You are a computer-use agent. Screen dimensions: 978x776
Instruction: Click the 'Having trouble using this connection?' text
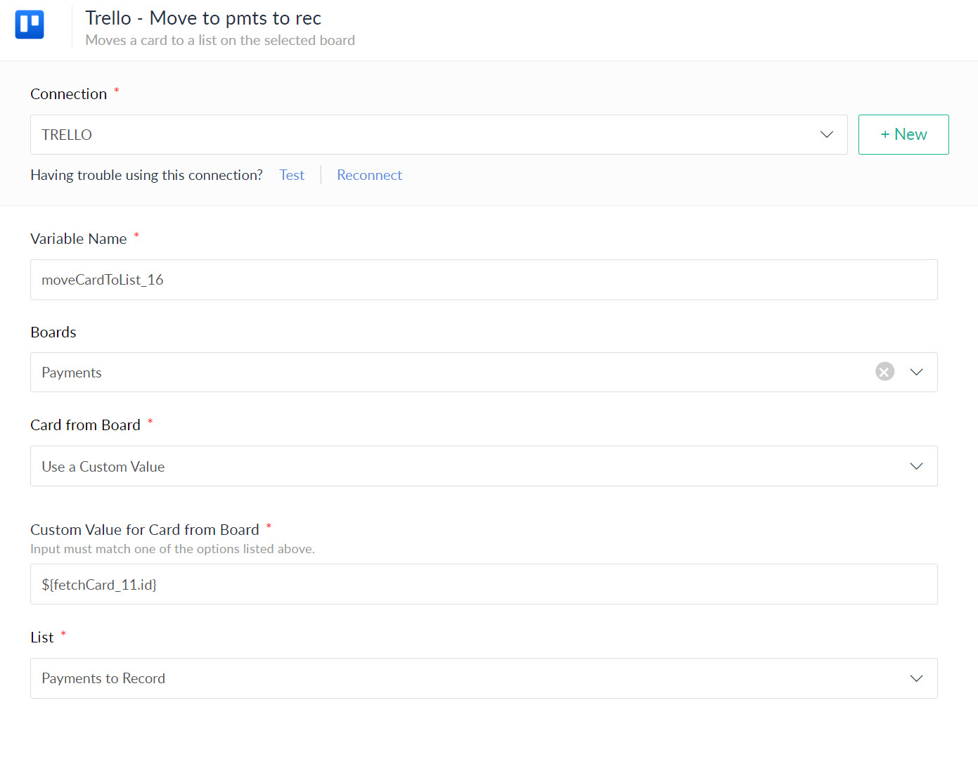point(146,175)
